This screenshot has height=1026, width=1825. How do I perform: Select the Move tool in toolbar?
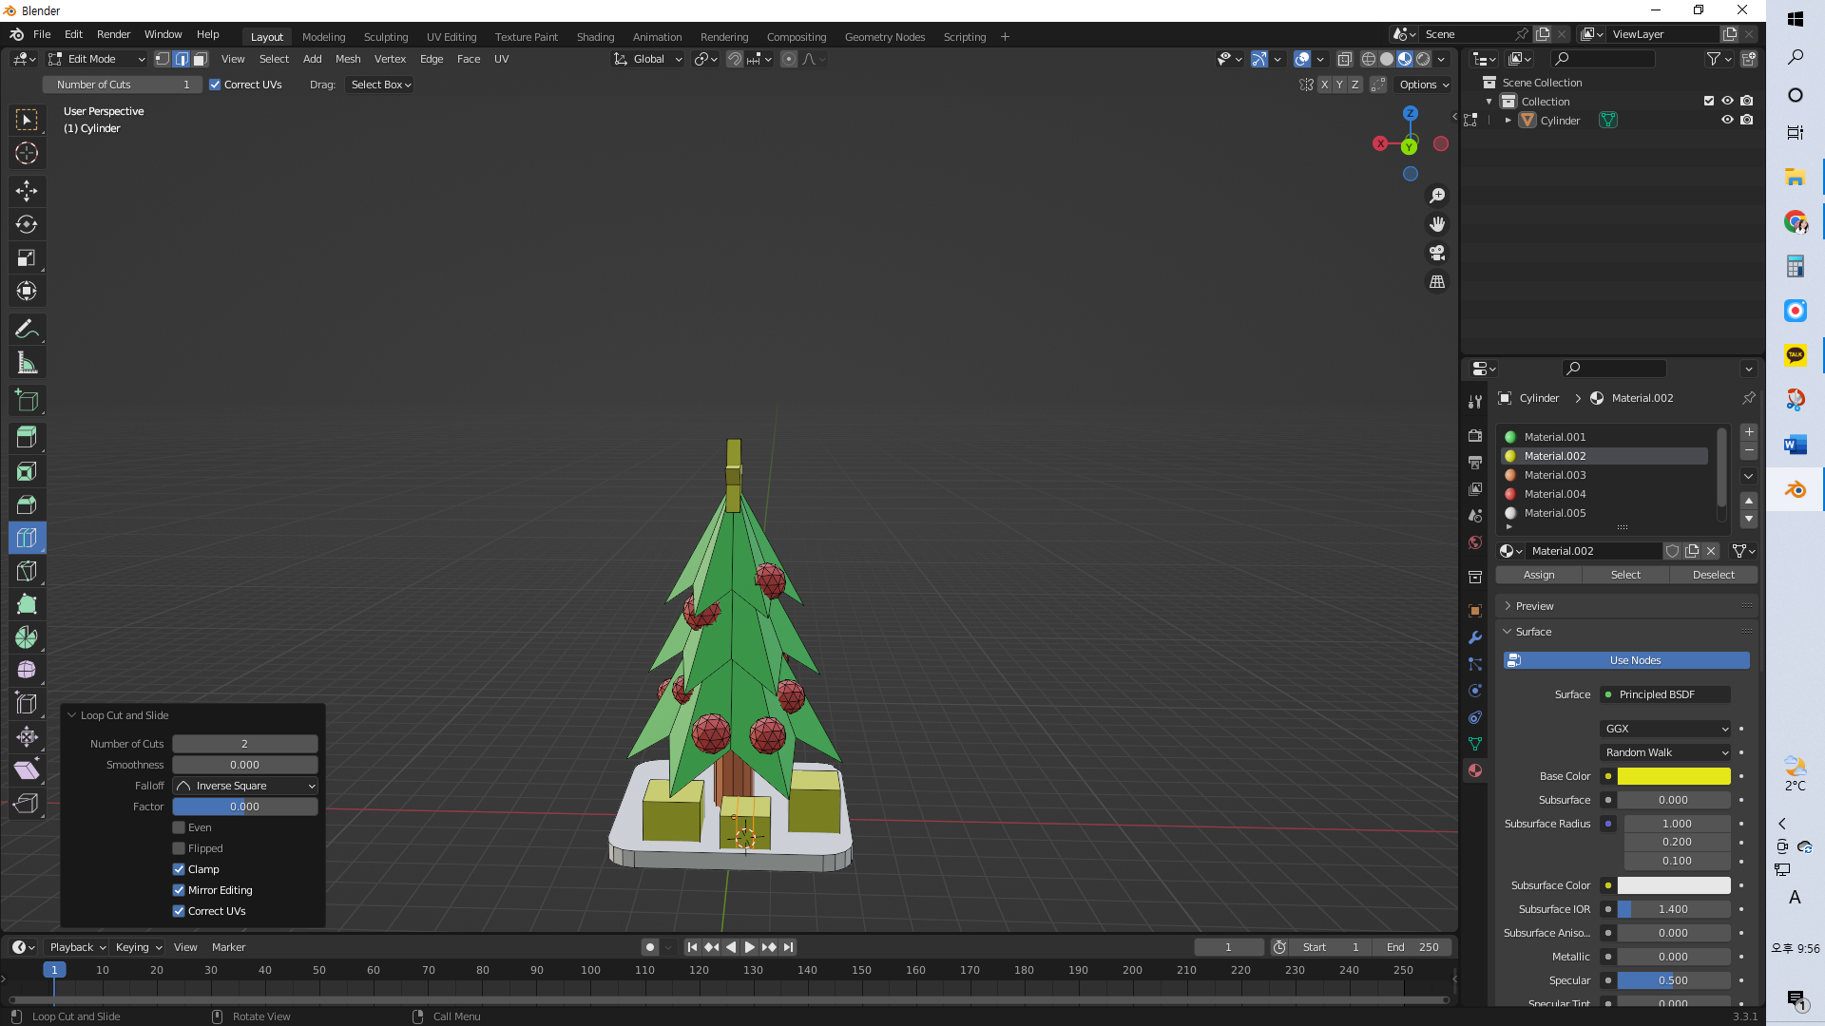pyautogui.click(x=27, y=191)
